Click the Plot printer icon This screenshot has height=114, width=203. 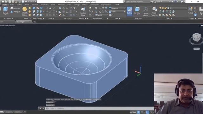(23, 2)
